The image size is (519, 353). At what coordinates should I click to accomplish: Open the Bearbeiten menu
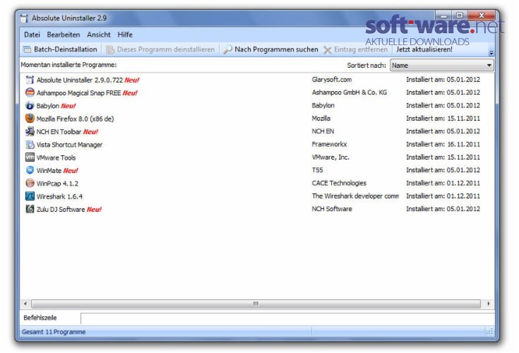[x=64, y=35]
